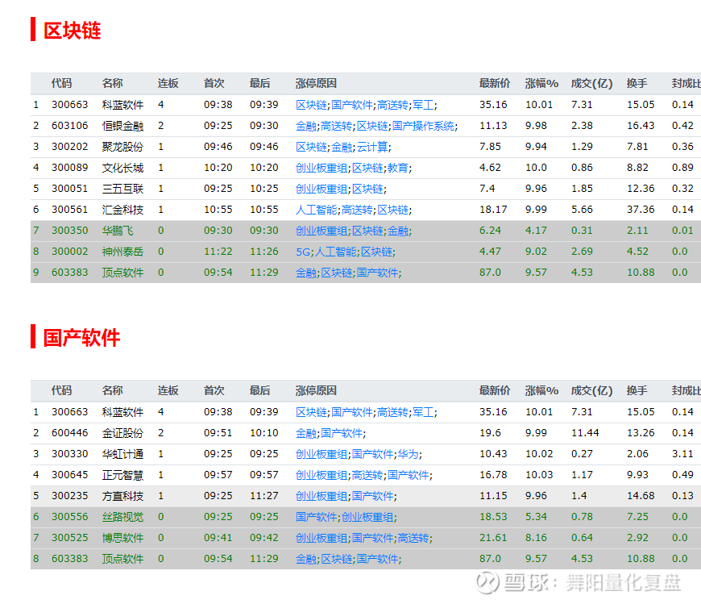Viewport: 701px width, 604px height.
Task: Open the 国产操作系统 link in 恒银金融 row
Action: 423,126
